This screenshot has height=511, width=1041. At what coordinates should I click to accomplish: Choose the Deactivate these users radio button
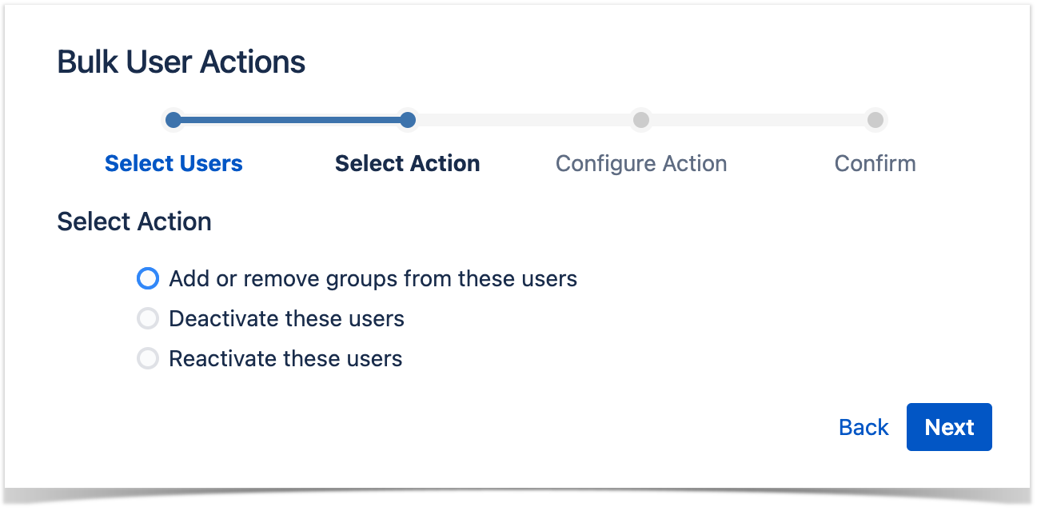point(148,319)
